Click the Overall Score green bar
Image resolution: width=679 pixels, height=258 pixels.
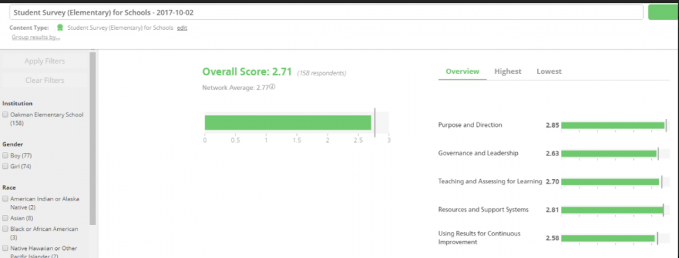click(288, 123)
